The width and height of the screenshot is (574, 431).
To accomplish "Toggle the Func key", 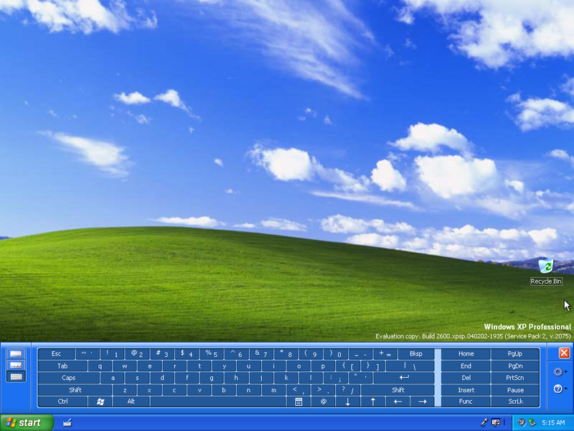I will click(x=466, y=402).
